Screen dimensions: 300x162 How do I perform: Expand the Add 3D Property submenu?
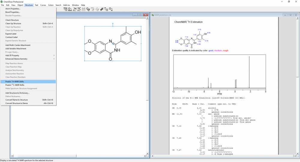pyautogui.click(x=30, y=55)
